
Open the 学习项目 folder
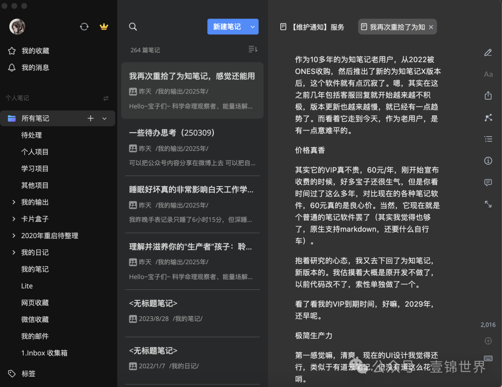point(34,168)
